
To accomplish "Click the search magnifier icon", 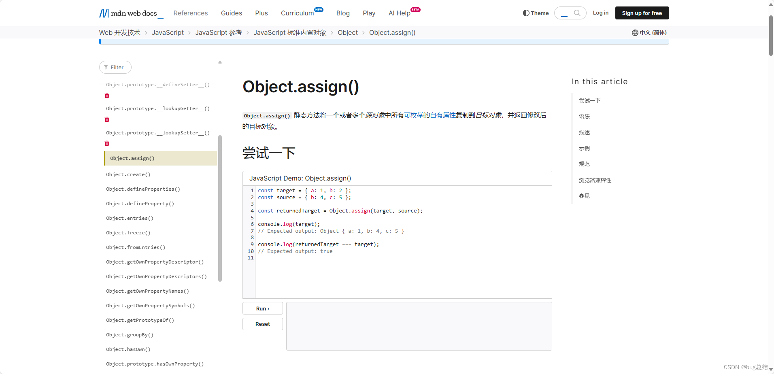I will (x=576, y=13).
